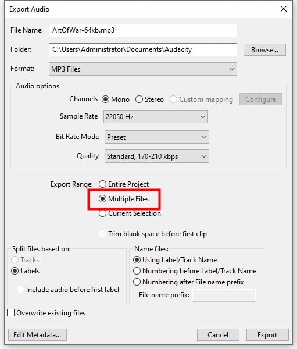The width and height of the screenshot is (297, 349).
Task: Open the Edit Metadata dialog
Action: pos(37,335)
